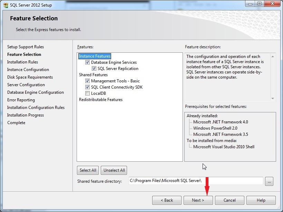Uncheck Database Engine Services

87,62
